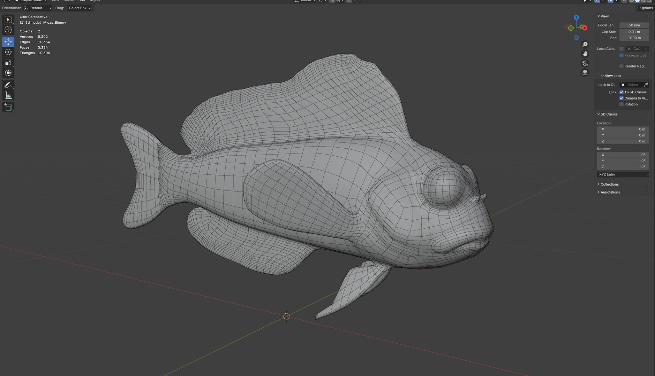Open the Options popover

[x=646, y=8]
